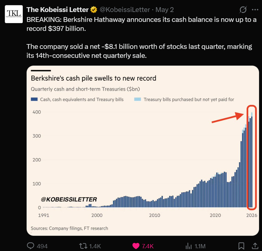Image resolution: width=262 pixels, height=251 pixels.
Task: Click the reply comment icon
Action: [x=31, y=246]
